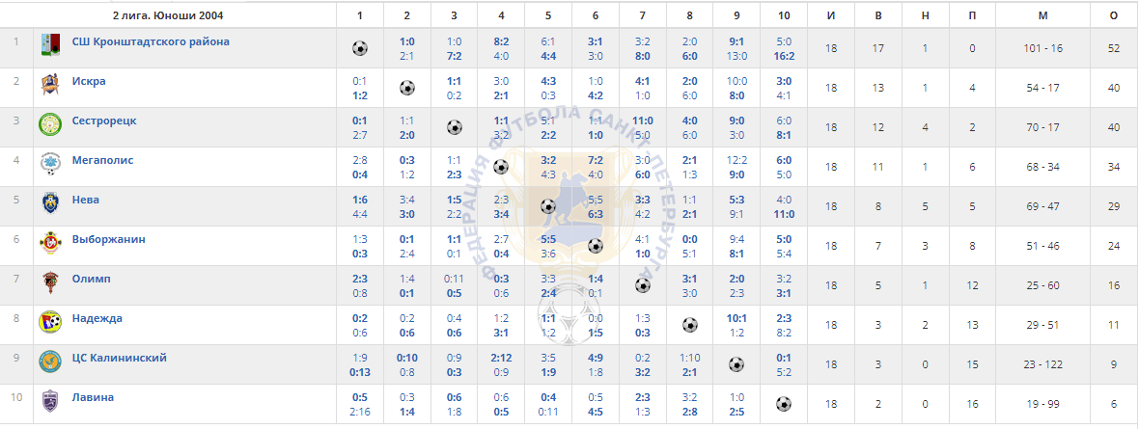This screenshot has height=429, width=1139.
Task: Open the Сестрорецк team link
Action: (x=104, y=121)
